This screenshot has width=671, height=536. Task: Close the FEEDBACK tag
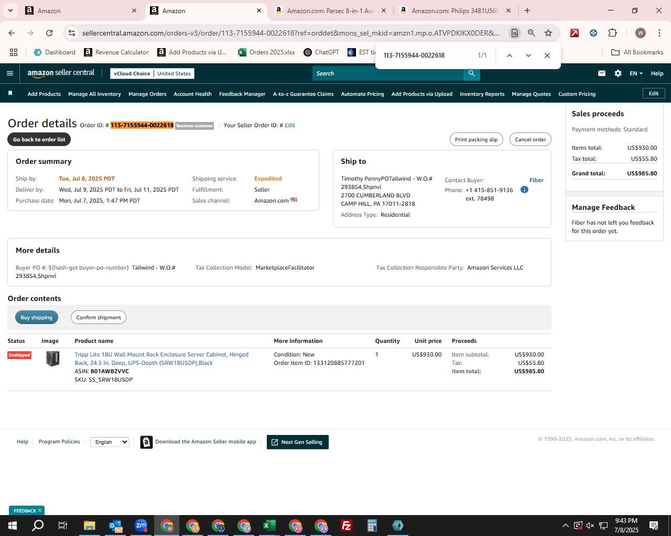coord(40,510)
